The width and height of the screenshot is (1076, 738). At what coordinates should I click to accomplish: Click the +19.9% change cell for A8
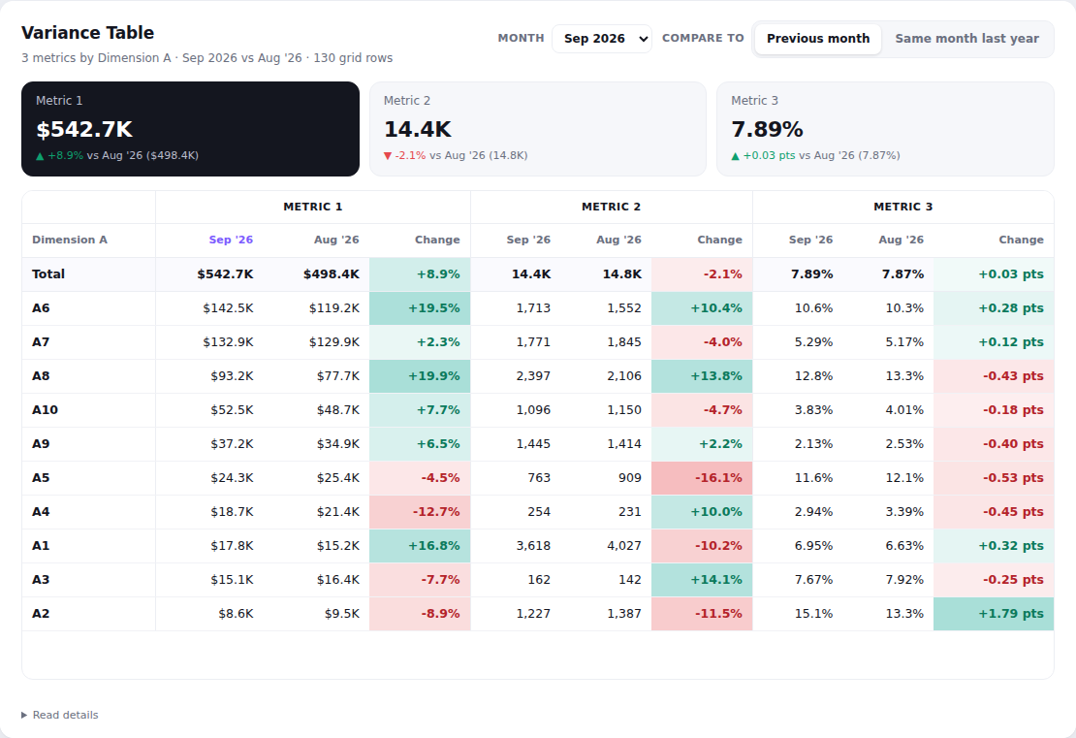click(420, 376)
